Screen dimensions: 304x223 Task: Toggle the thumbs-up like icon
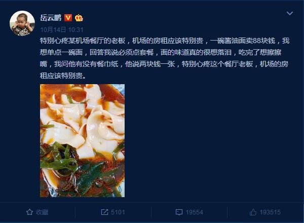tap(253, 212)
